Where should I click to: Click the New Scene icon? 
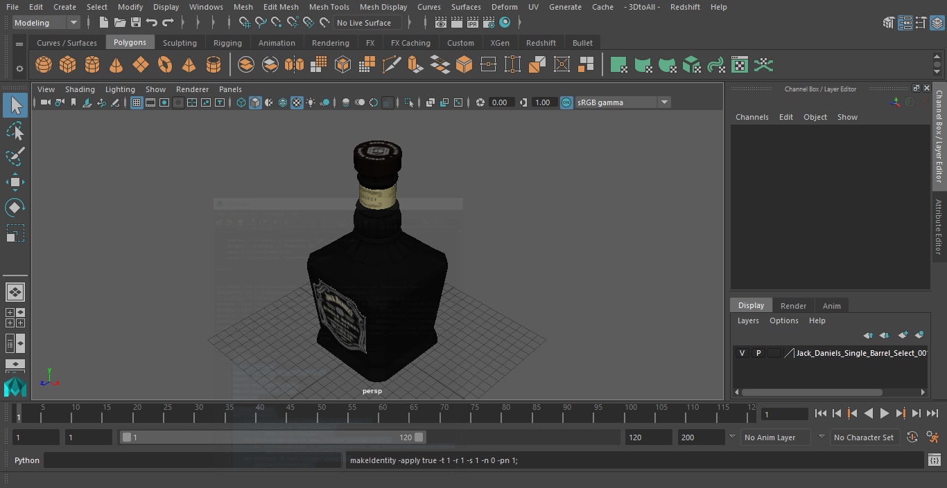pyautogui.click(x=103, y=23)
